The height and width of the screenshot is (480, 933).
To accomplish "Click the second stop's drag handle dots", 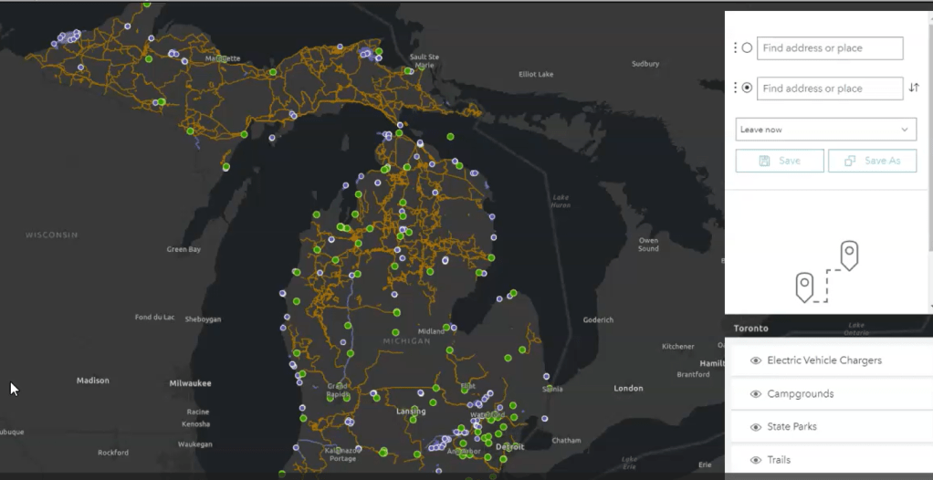I will (736, 88).
